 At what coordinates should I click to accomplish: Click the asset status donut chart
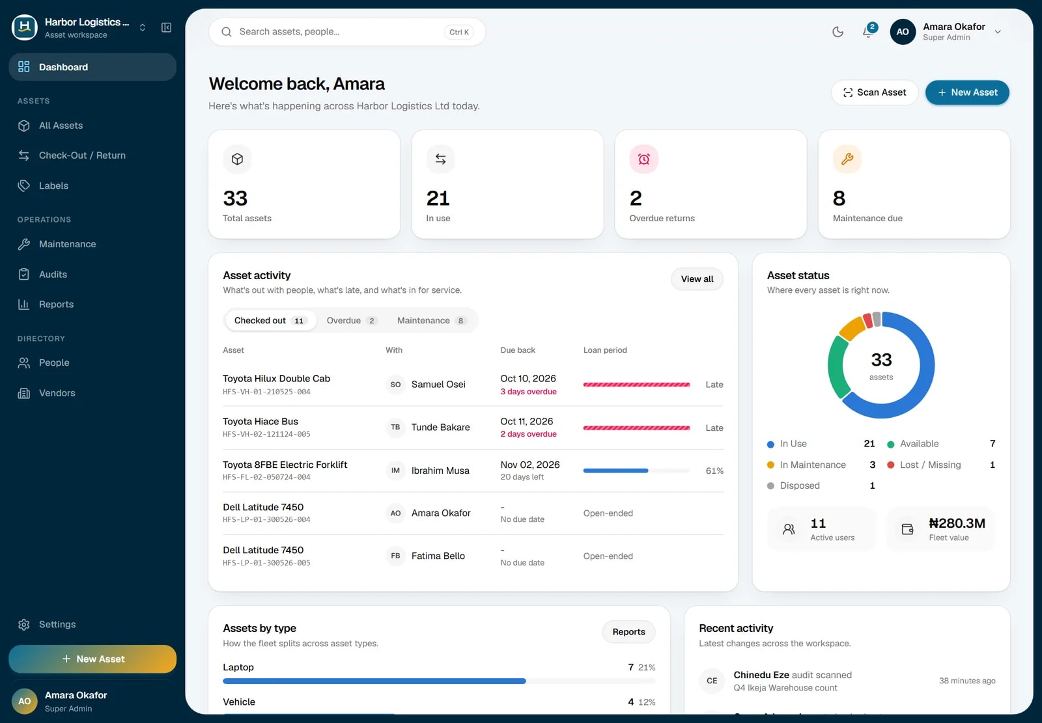pos(881,365)
